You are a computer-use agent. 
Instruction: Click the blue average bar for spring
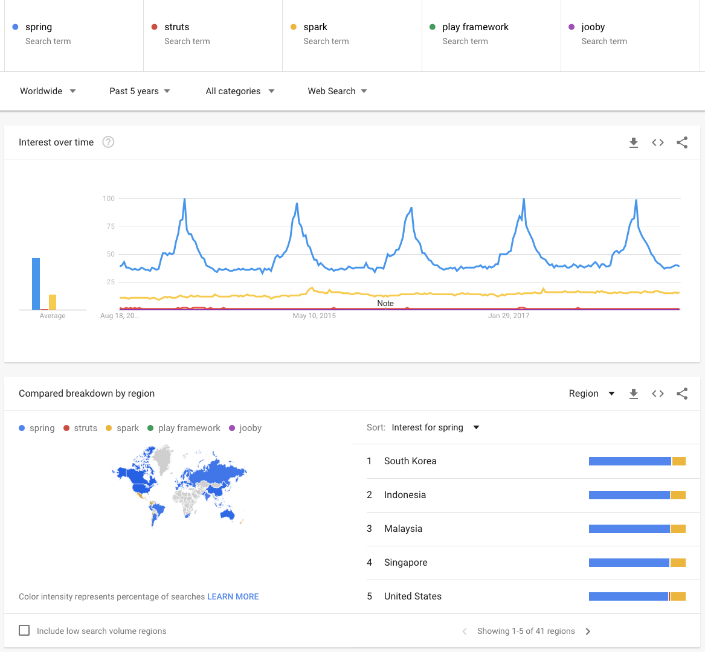click(36, 284)
